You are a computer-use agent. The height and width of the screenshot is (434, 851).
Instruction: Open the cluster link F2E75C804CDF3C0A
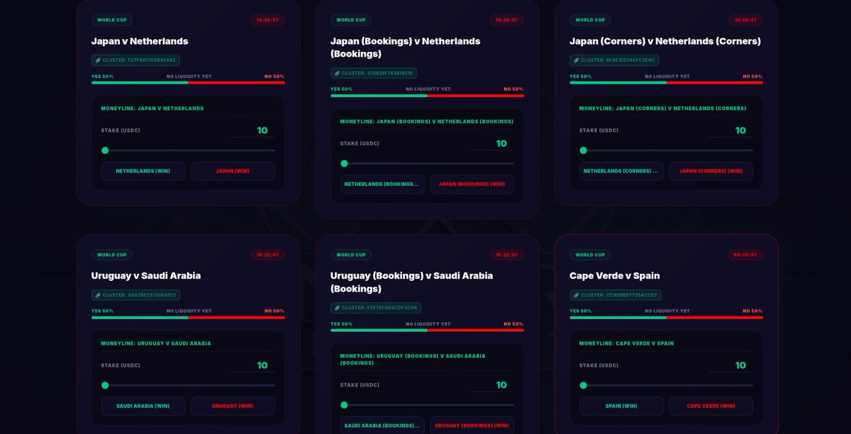(376, 308)
